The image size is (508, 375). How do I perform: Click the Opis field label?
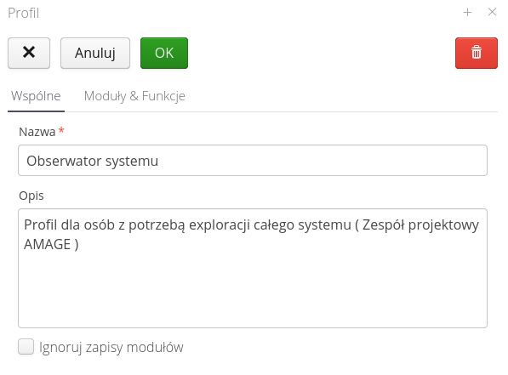[31, 196]
